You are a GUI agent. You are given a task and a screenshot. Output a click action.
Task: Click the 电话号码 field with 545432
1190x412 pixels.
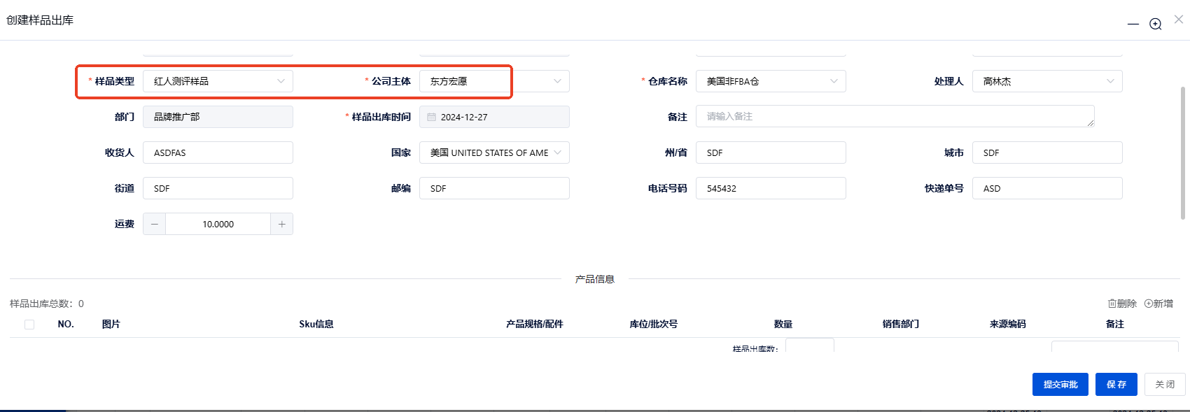771,188
